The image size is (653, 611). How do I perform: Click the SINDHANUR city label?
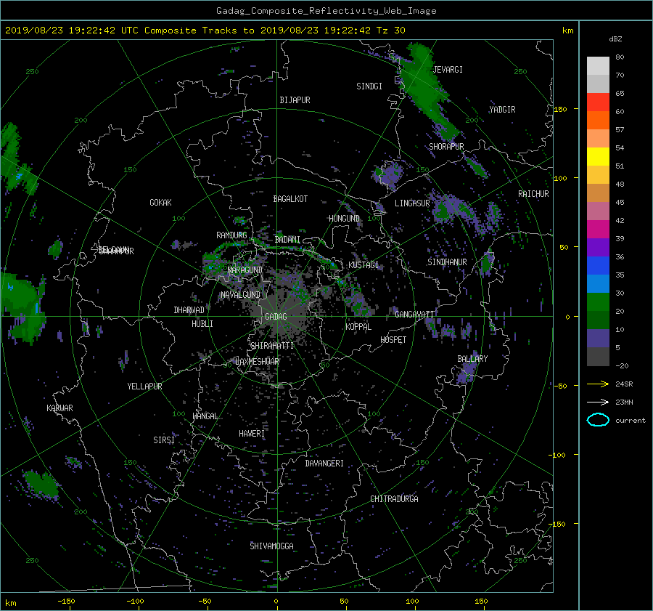[447, 262]
